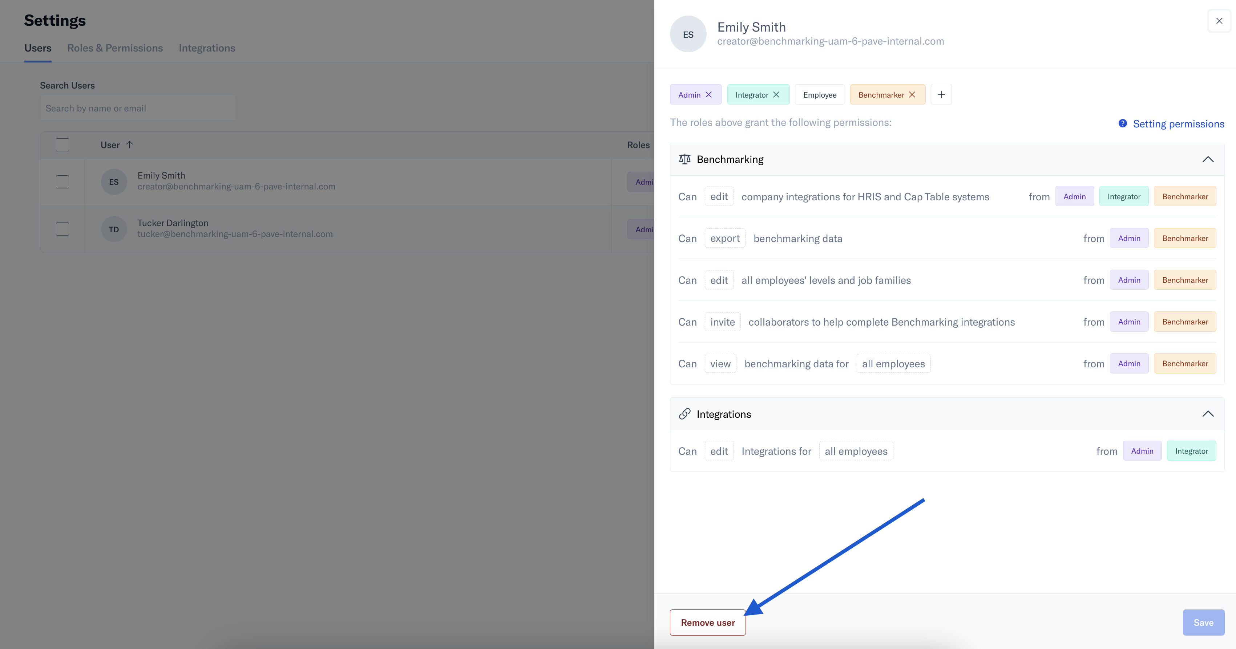Open Setting permissions help link
1236x649 pixels.
1178,124
